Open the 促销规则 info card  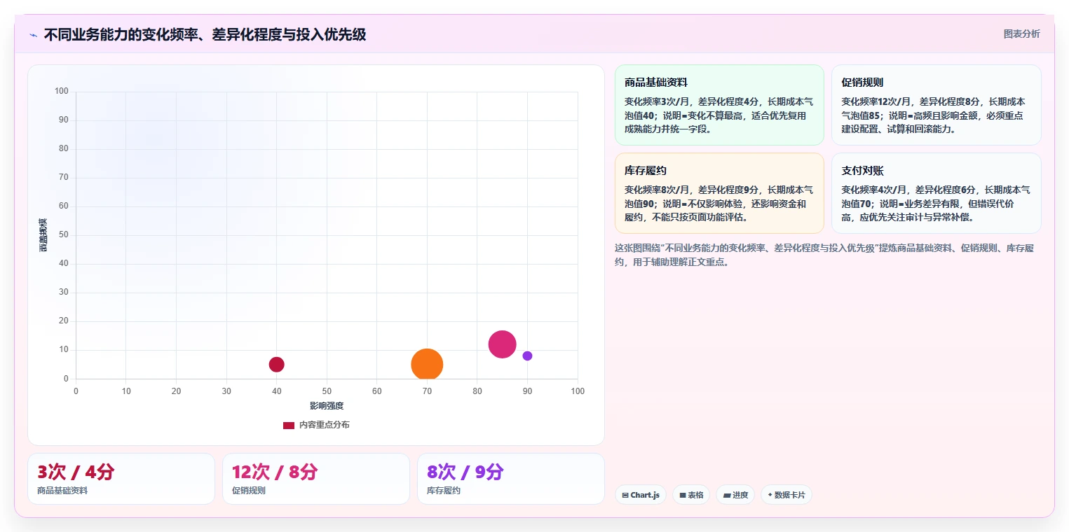tap(937, 105)
